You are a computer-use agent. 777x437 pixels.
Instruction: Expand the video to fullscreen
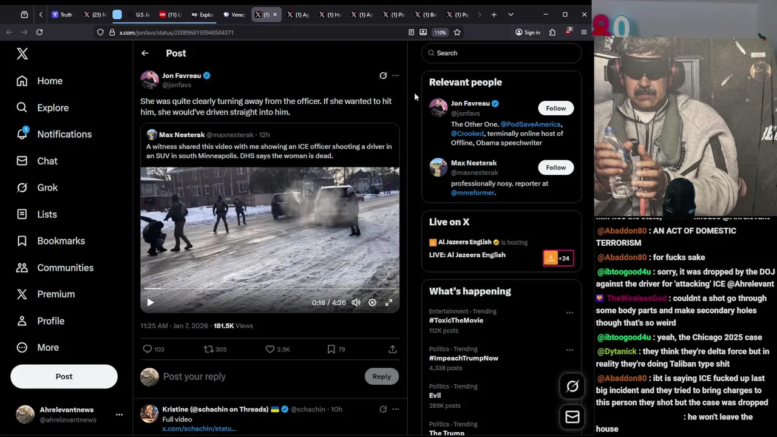tap(389, 302)
